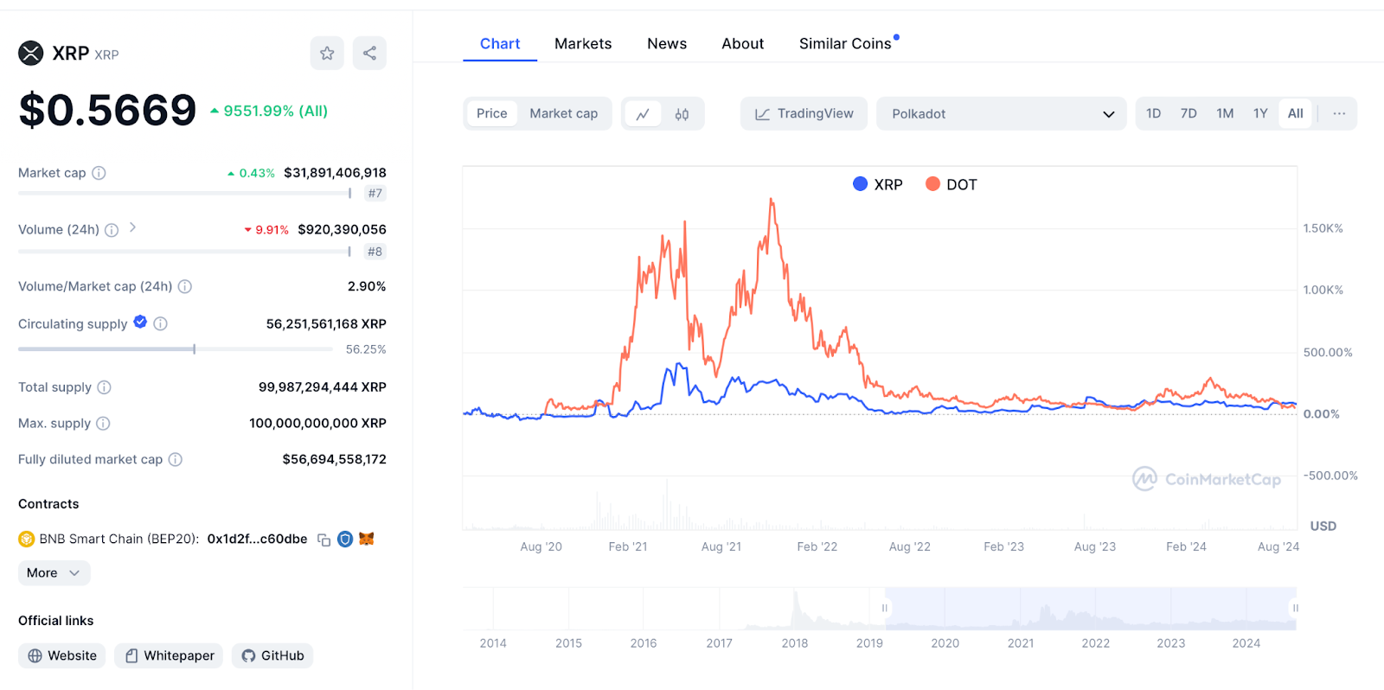Open the Chart tab

[x=500, y=44]
